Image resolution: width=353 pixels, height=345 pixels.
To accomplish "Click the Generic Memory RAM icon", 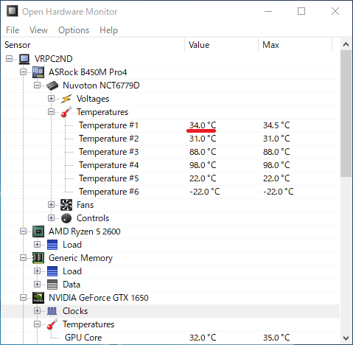I will pyautogui.click(x=38, y=258).
